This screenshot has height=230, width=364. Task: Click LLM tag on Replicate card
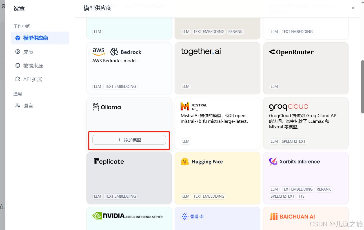(97, 196)
